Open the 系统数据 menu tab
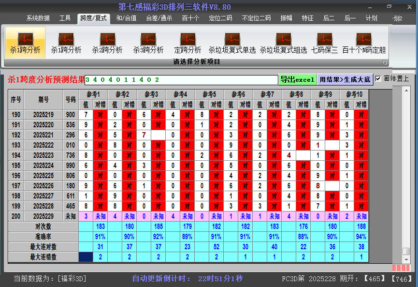The width and height of the screenshot is (418, 287). (x=38, y=18)
